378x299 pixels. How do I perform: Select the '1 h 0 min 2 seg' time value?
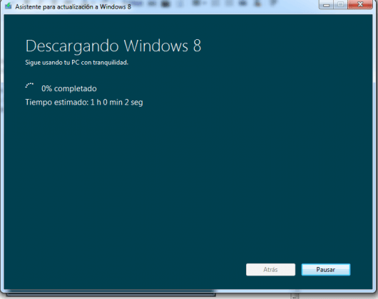116,103
